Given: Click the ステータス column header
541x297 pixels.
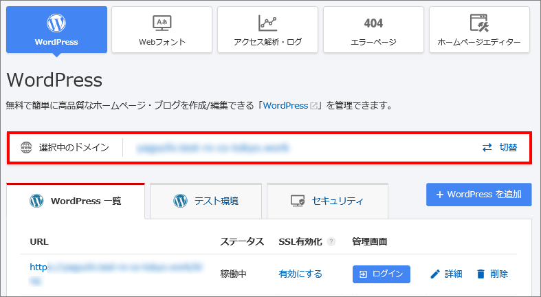Looking at the screenshot, I should (242, 242).
